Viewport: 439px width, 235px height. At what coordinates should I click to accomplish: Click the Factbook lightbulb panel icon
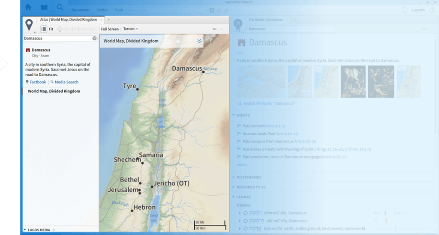pos(238,25)
